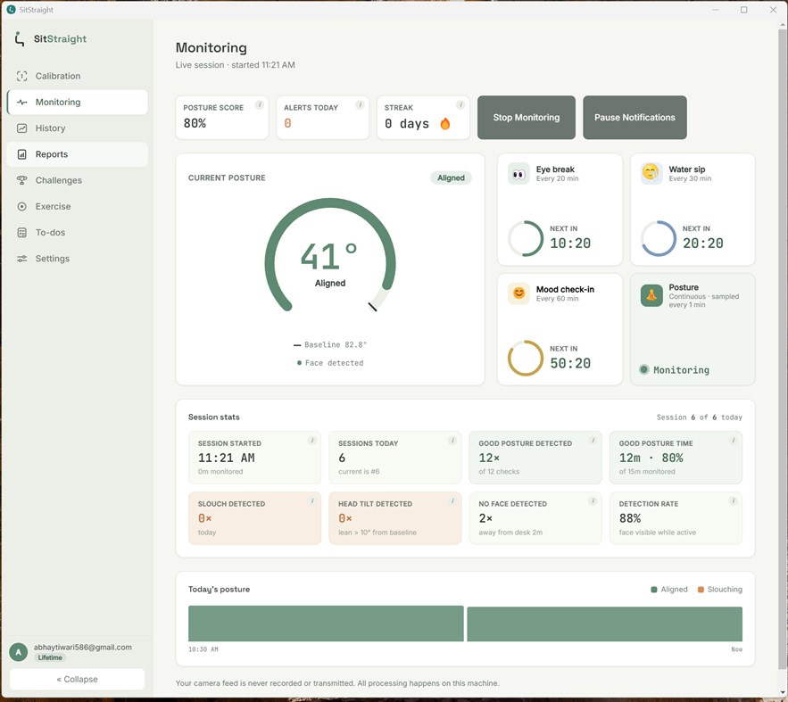Click the "Baseline 82.8°" label
This screenshot has height=702, width=788.
336,345
